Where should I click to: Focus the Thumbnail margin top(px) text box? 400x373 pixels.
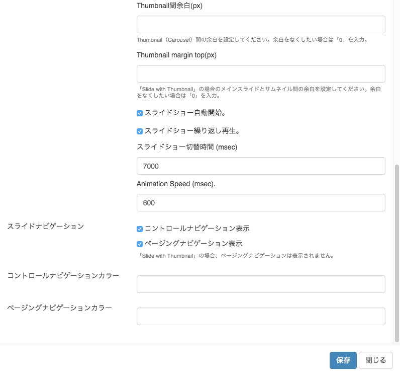pos(261,74)
